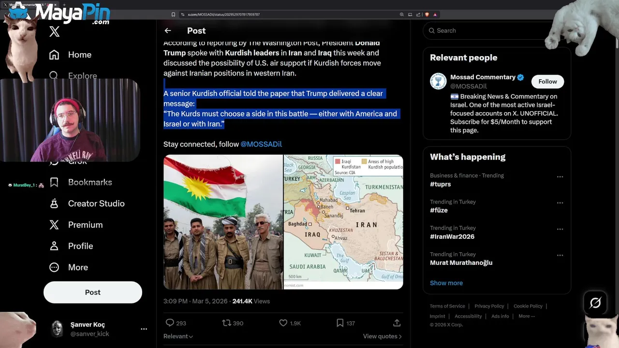Click the browser bookmark icon
The width and height of the screenshot is (619, 348).
tap(174, 14)
